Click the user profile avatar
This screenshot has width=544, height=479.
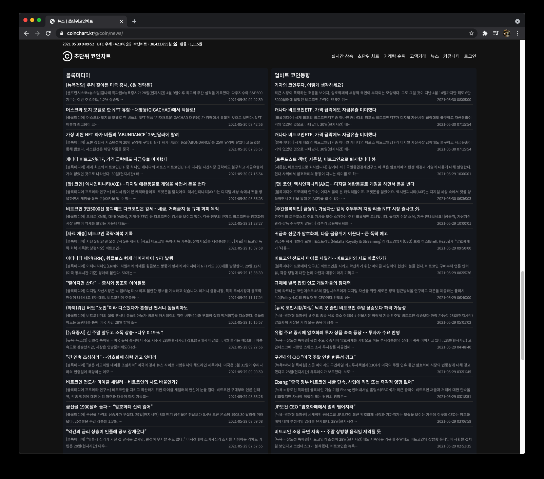coord(507,33)
